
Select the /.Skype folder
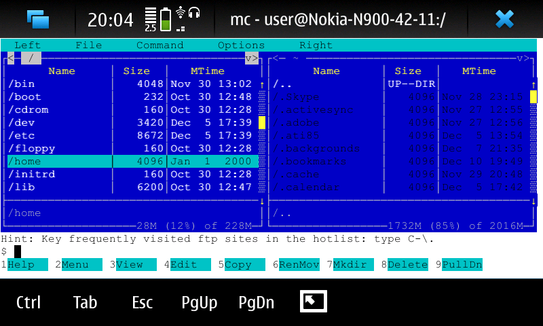click(x=401, y=96)
